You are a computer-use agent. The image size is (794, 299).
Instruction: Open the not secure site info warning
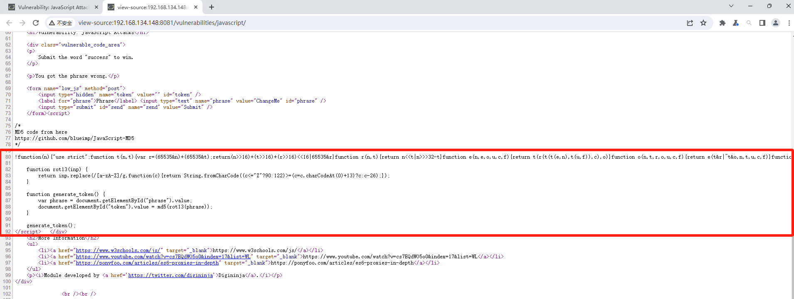pos(60,23)
